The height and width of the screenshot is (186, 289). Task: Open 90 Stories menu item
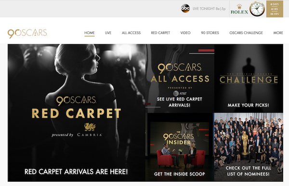210,33
